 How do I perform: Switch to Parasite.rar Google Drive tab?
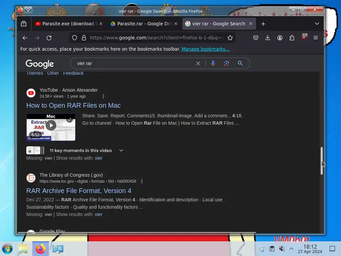tap(144, 24)
